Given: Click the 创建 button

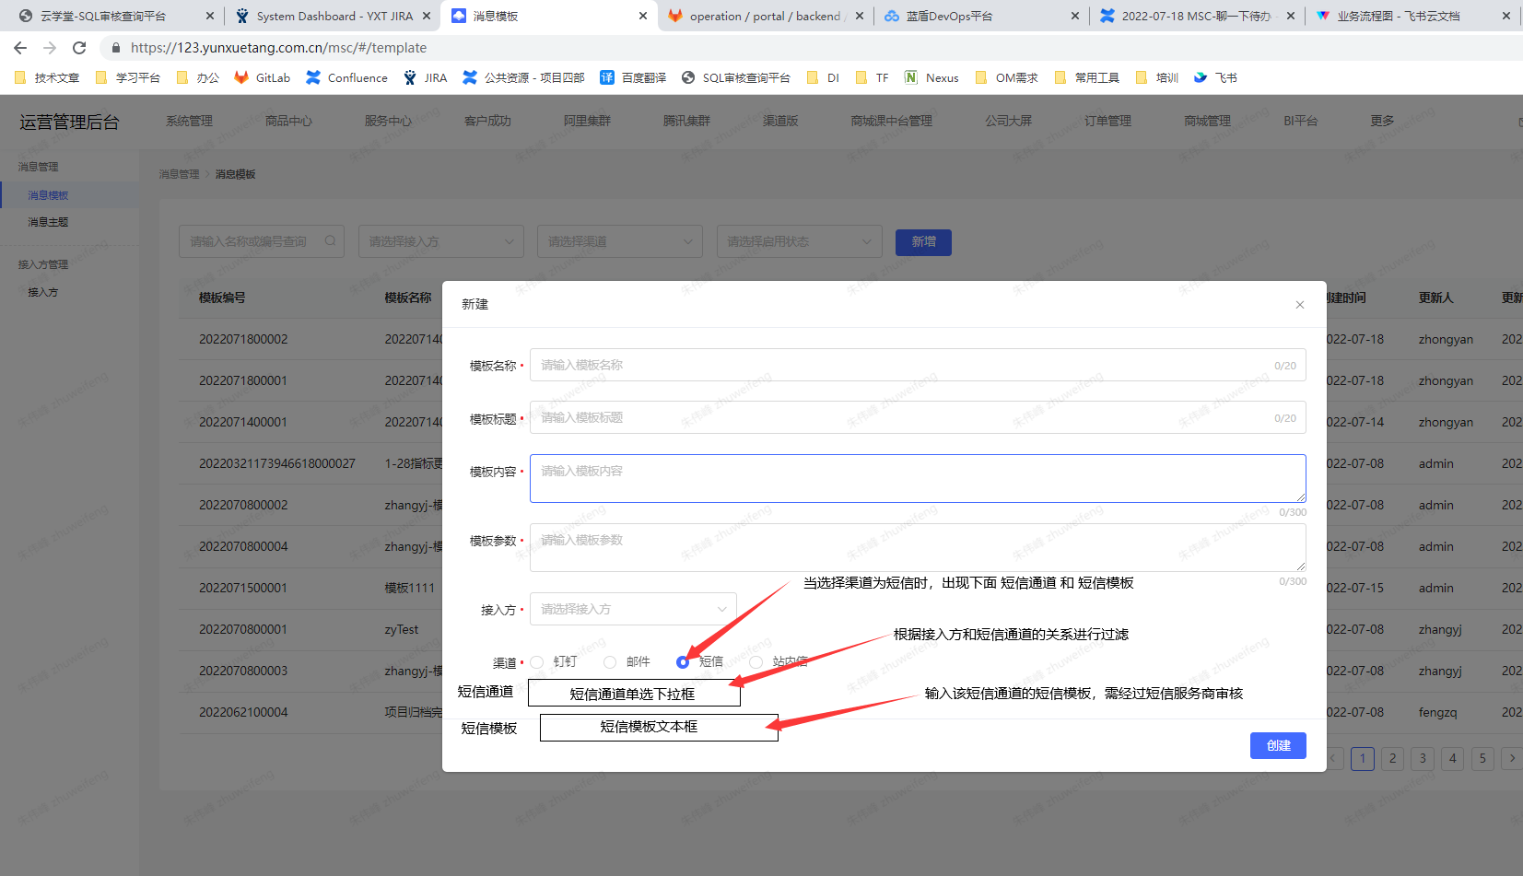Looking at the screenshot, I should click(x=1278, y=745).
